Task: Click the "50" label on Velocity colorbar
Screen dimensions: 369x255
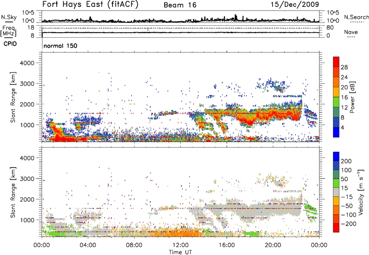Action: coord(344,179)
